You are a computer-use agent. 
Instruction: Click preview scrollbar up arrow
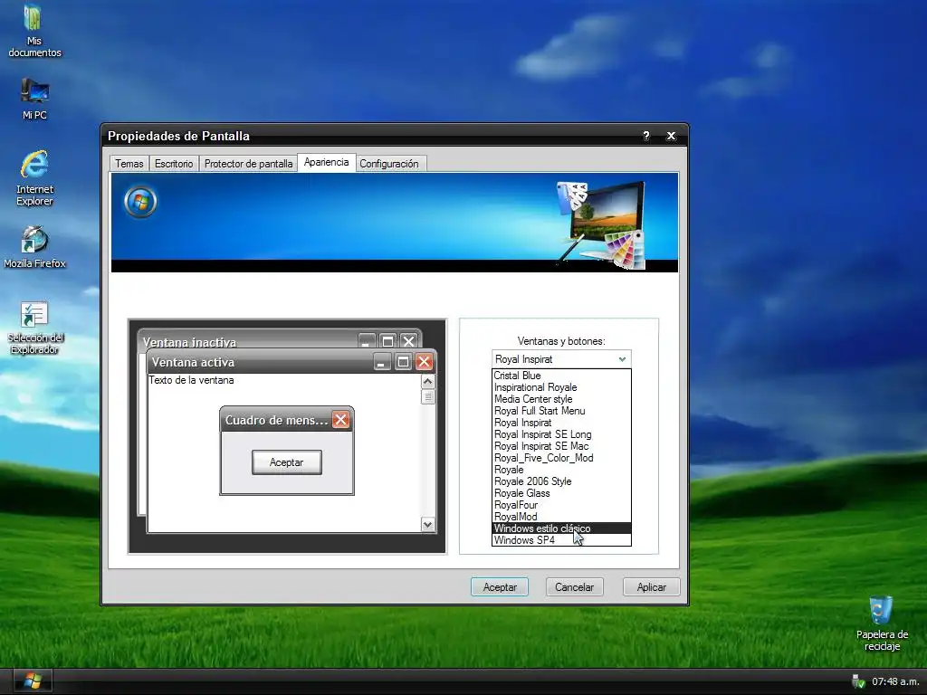click(427, 382)
